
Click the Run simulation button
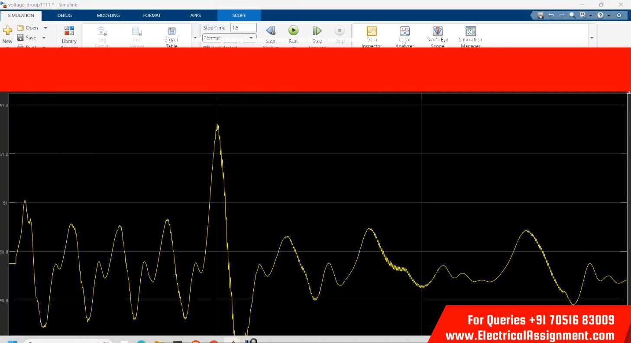coord(293,31)
